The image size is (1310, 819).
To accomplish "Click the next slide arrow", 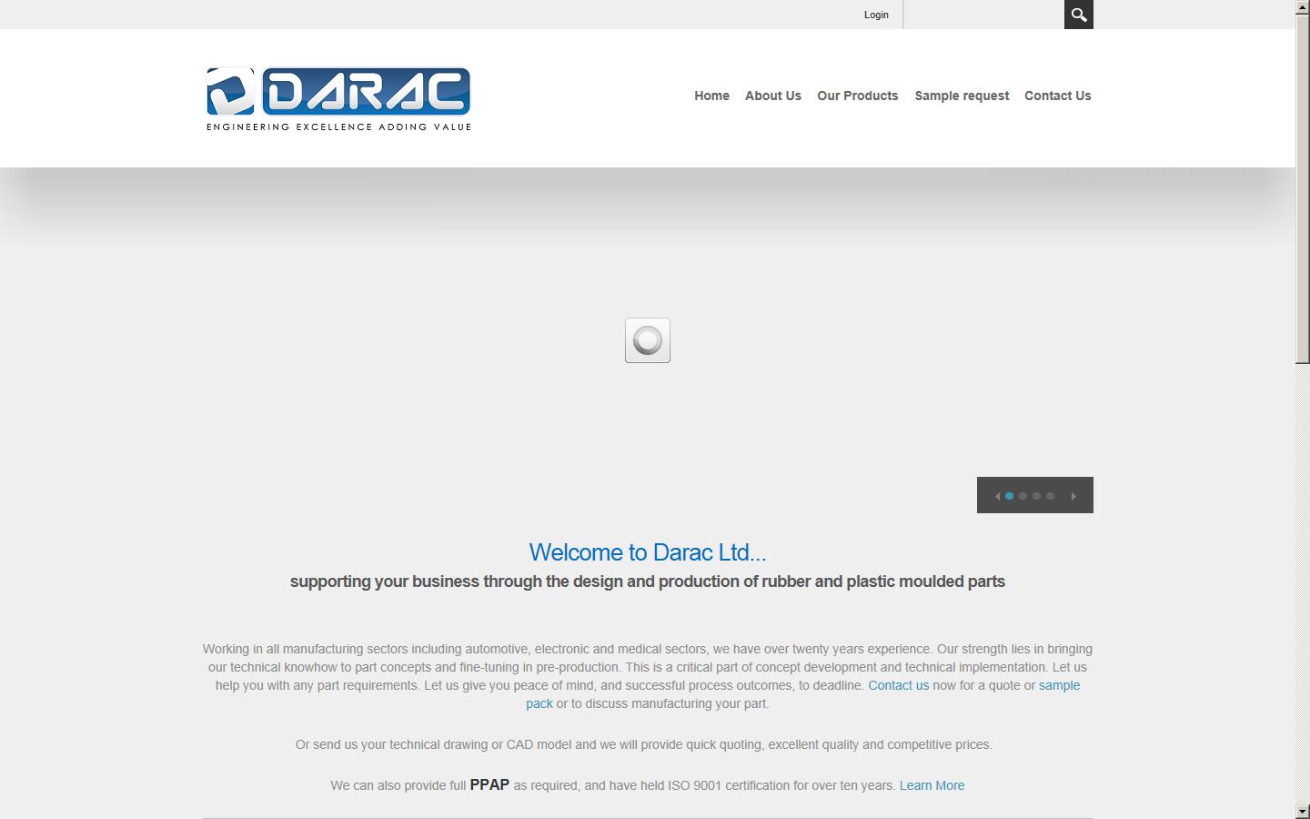I will point(1074,495).
